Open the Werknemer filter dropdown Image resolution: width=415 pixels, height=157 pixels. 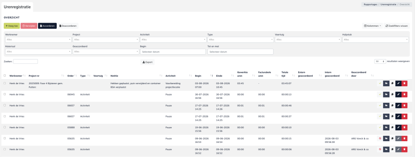coord(38,40)
